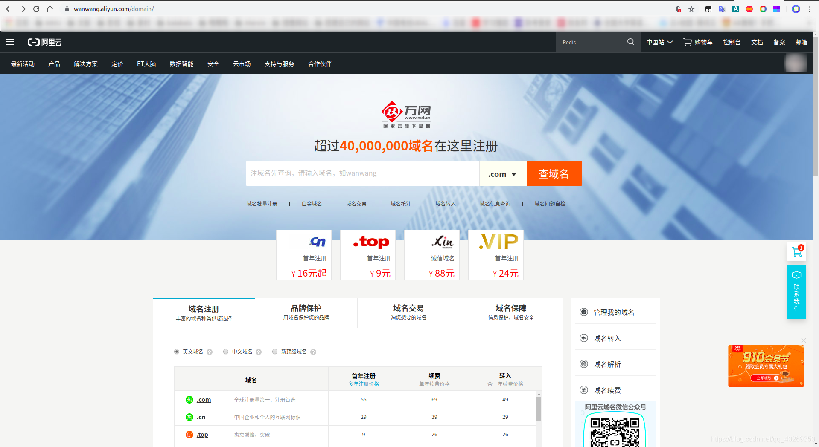Click the promo badge beside .top
This screenshot has height=447, width=819.
click(189, 435)
